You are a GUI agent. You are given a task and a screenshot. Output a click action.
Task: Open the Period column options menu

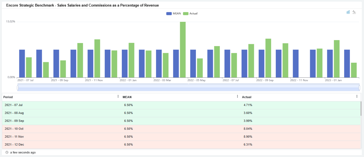pyautogui.click(x=118, y=96)
